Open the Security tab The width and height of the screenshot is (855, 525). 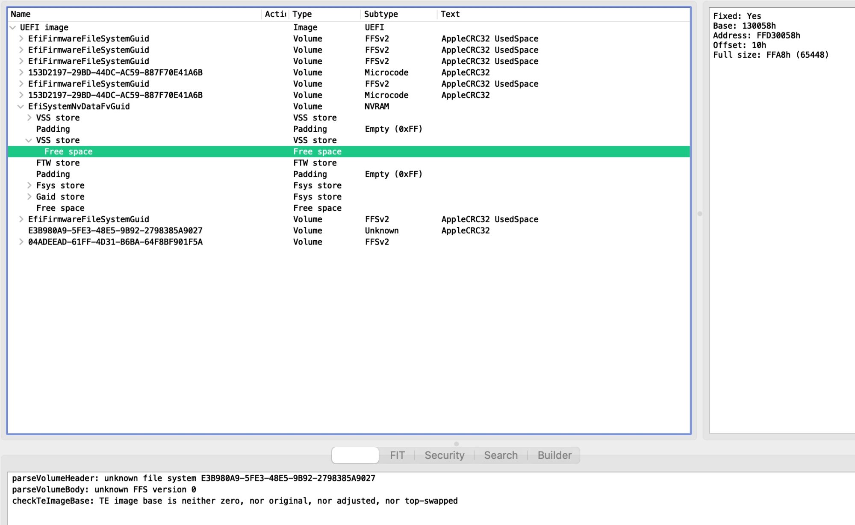[x=444, y=455]
